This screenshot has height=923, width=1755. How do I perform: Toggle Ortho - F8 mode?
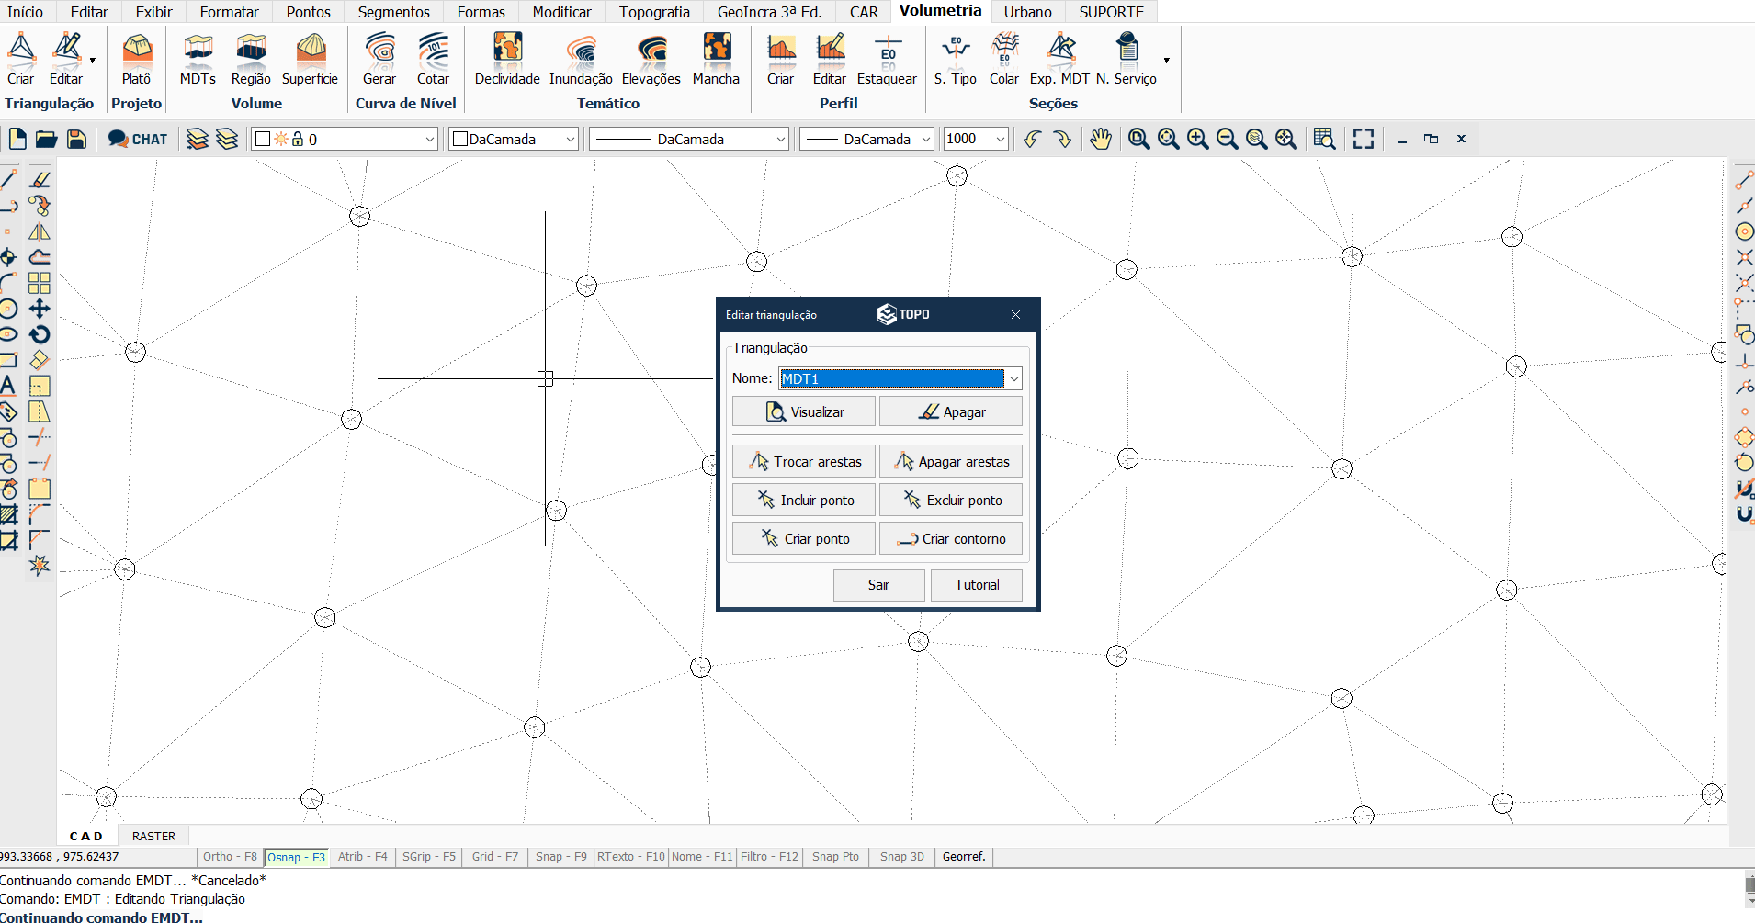coord(230,857)
